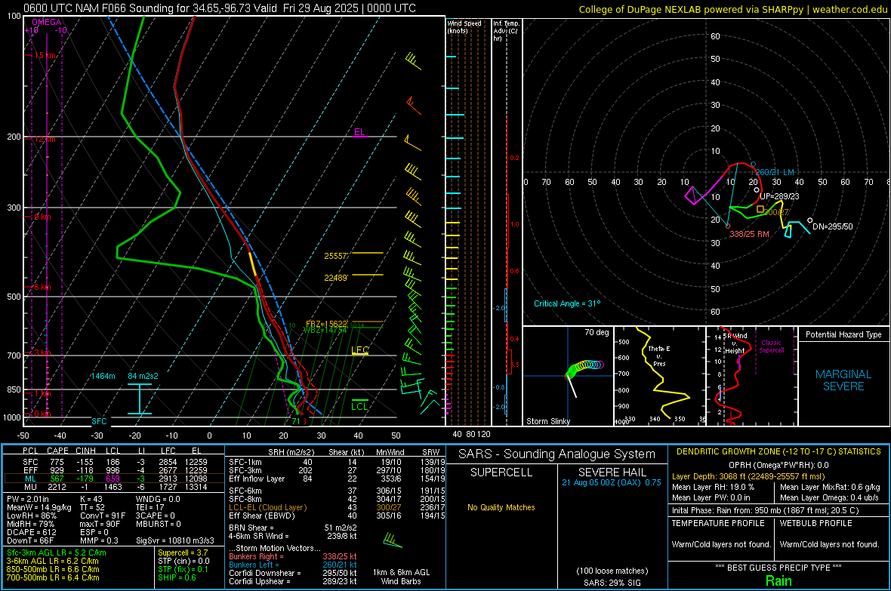
Task: Click the orange 'LCL-EL (Cloud Layer)' row
Action: [x=338, y=507]
